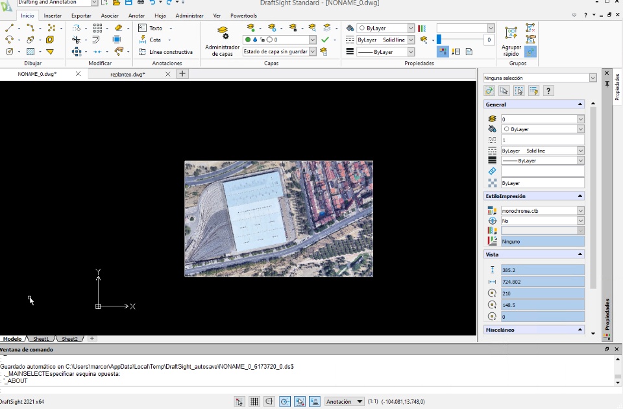This screenshot has width=623, height=409.
Task: Click the help question mark in Propiedades
Action: point(548,91)
